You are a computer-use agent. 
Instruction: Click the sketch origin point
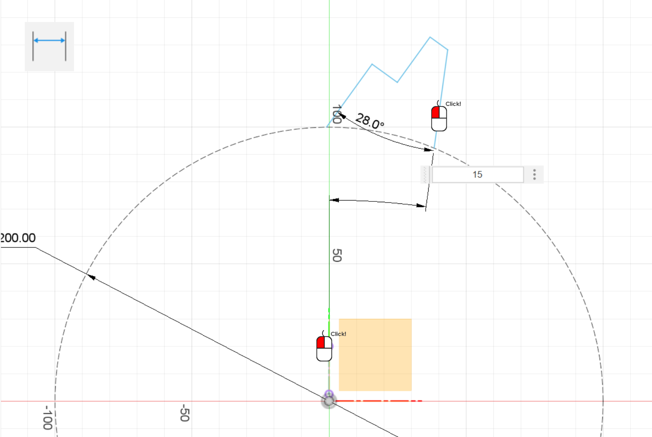click(329, 401)
